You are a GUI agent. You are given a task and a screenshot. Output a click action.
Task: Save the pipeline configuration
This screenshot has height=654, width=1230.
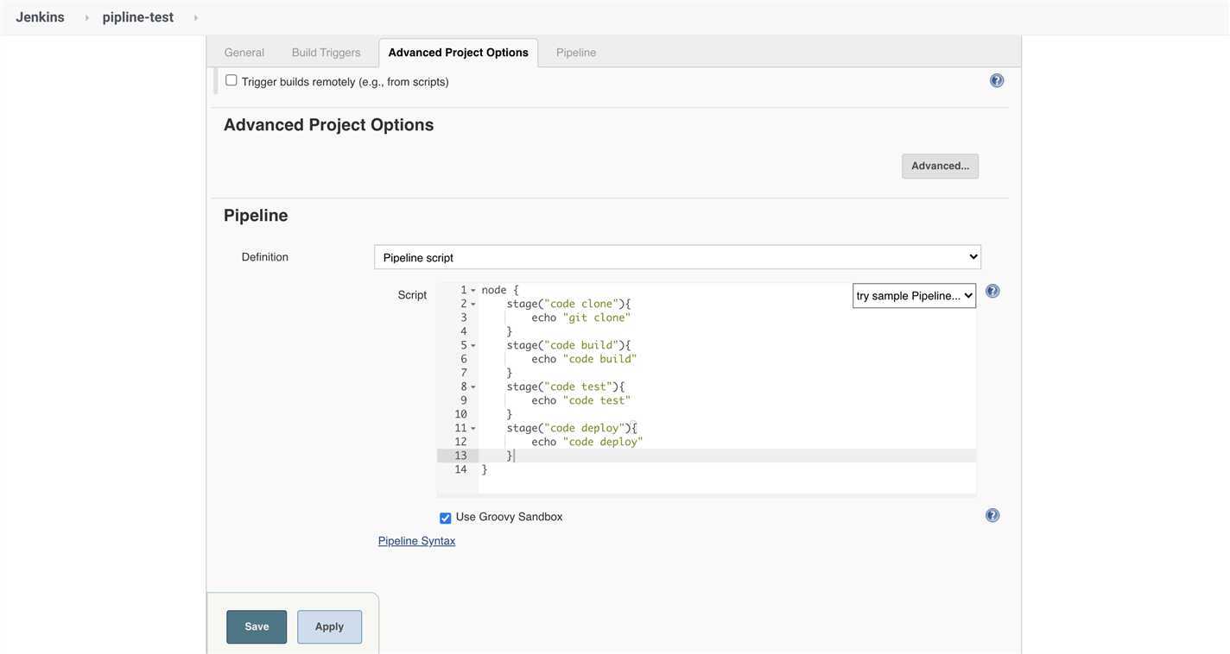coord(257,627)
